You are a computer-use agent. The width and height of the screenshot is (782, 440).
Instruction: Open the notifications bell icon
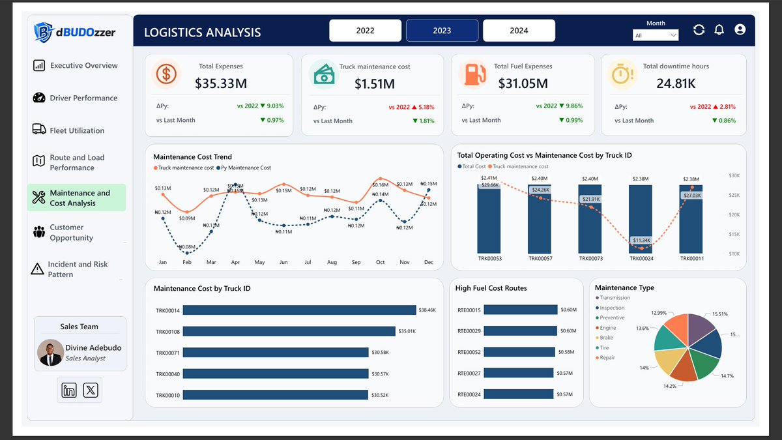click(719, 30)
